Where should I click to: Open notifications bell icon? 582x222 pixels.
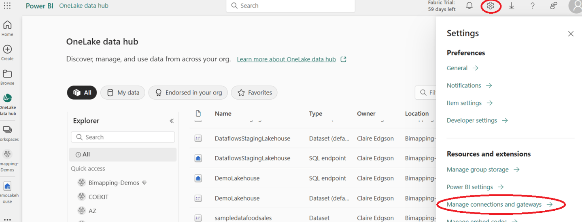pos(469,6)
